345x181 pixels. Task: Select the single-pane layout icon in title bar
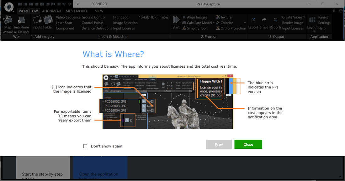[x=20, y=4]
